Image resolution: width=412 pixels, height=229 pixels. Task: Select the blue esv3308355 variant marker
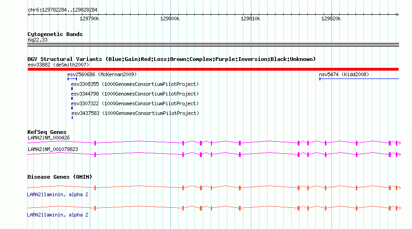[72, 89]
